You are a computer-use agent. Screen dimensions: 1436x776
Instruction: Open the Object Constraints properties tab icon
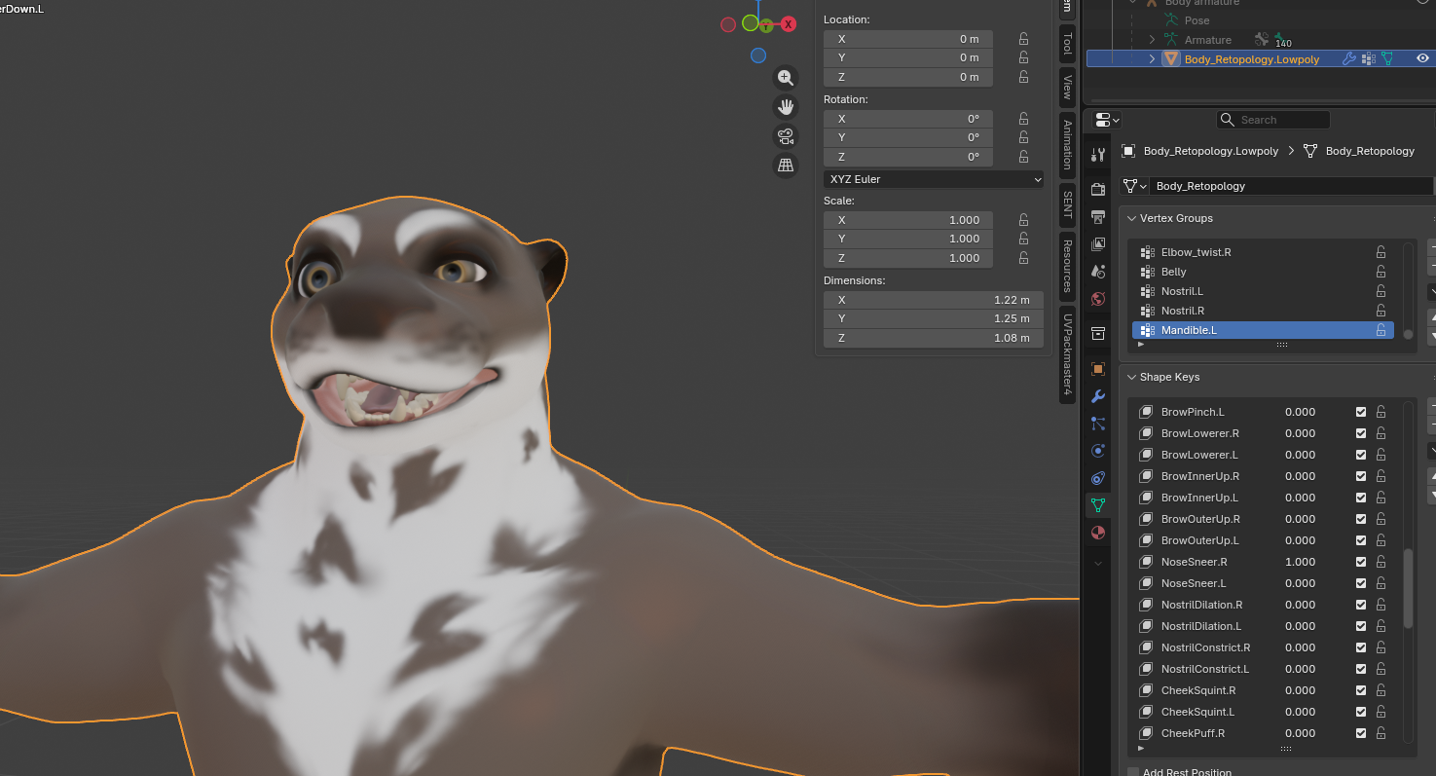coord(1098,478)
